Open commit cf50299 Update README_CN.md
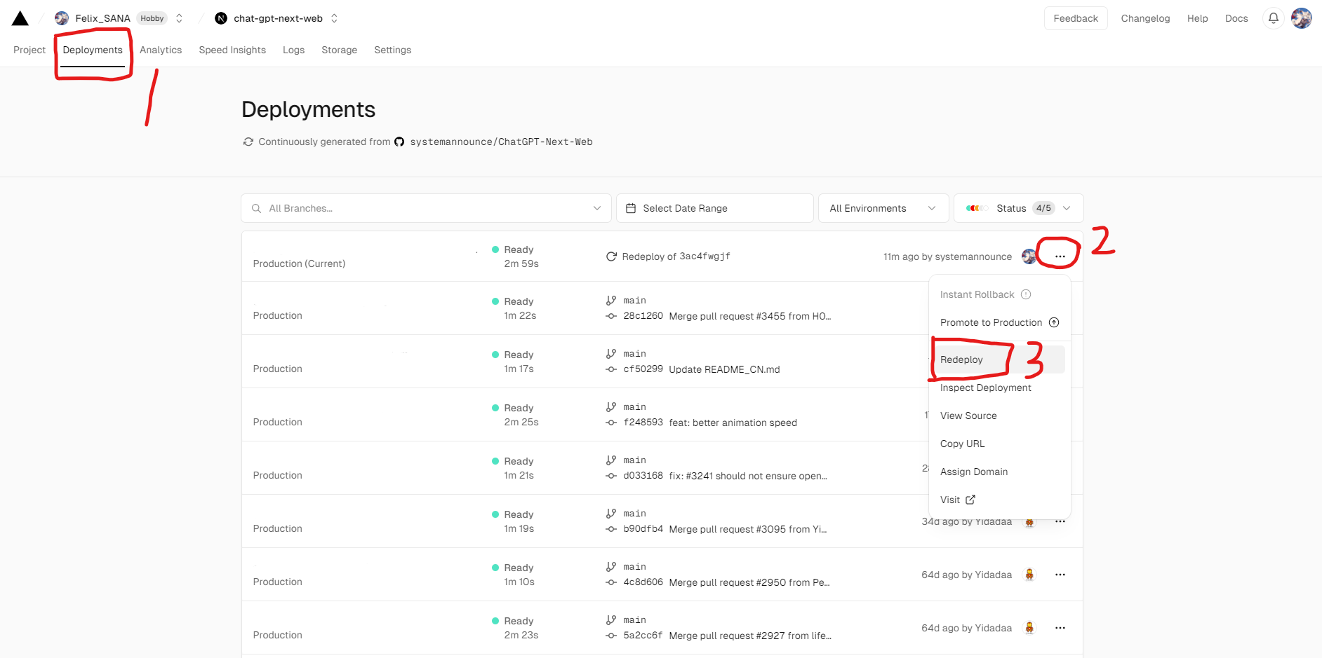Viewport: 1322px width, 658px height. [702, 369]
